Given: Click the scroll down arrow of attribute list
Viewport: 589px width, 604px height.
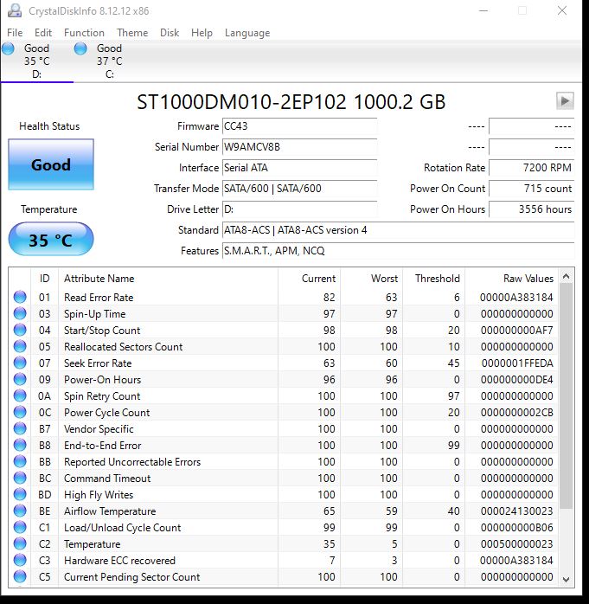Looking at the screenshot, I should point(566,580).
